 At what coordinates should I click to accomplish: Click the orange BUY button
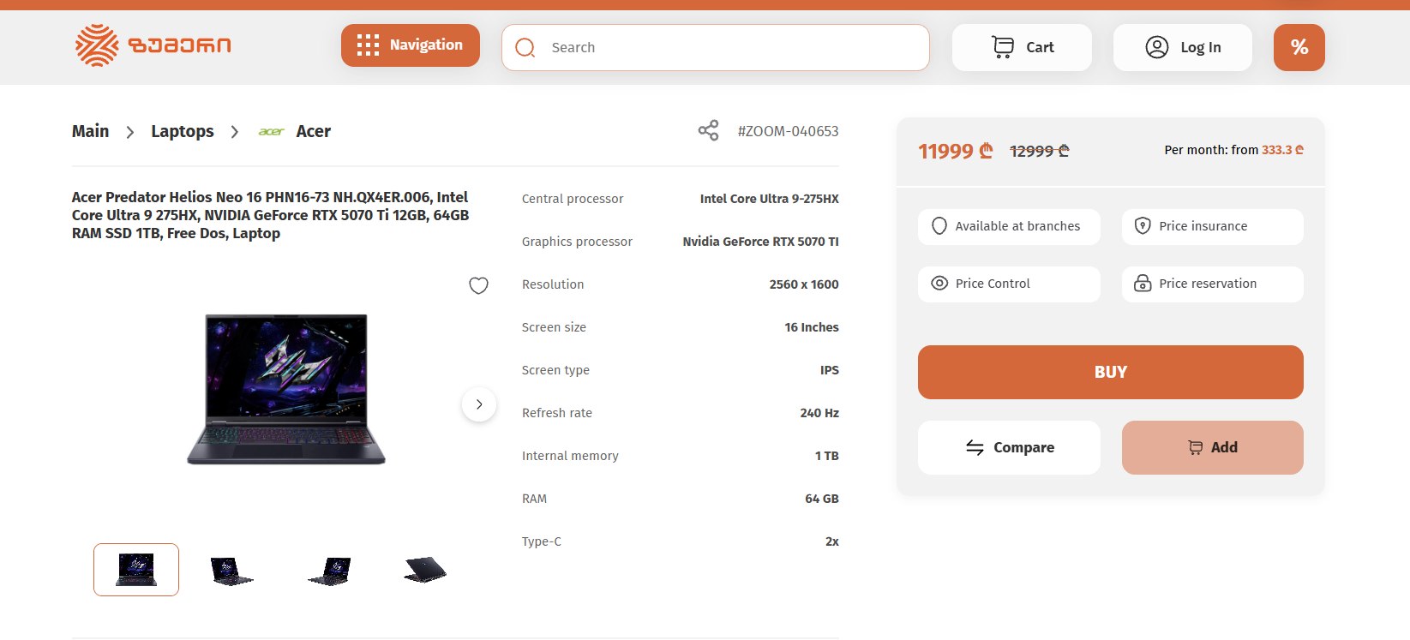pos(1111,372)
